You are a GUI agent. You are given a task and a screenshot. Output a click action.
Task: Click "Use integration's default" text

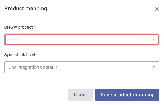(x=33, y=67)
